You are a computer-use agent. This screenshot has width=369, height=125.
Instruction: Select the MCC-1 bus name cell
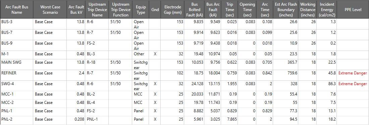coord(17,95)
